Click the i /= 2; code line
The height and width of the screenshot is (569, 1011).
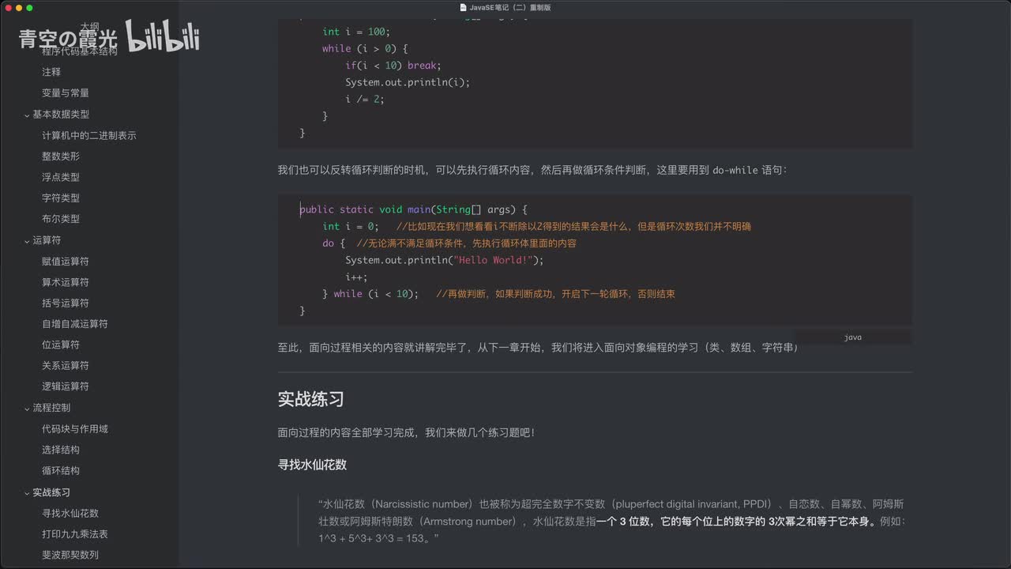pyautogui.click(x=365, y=99)
